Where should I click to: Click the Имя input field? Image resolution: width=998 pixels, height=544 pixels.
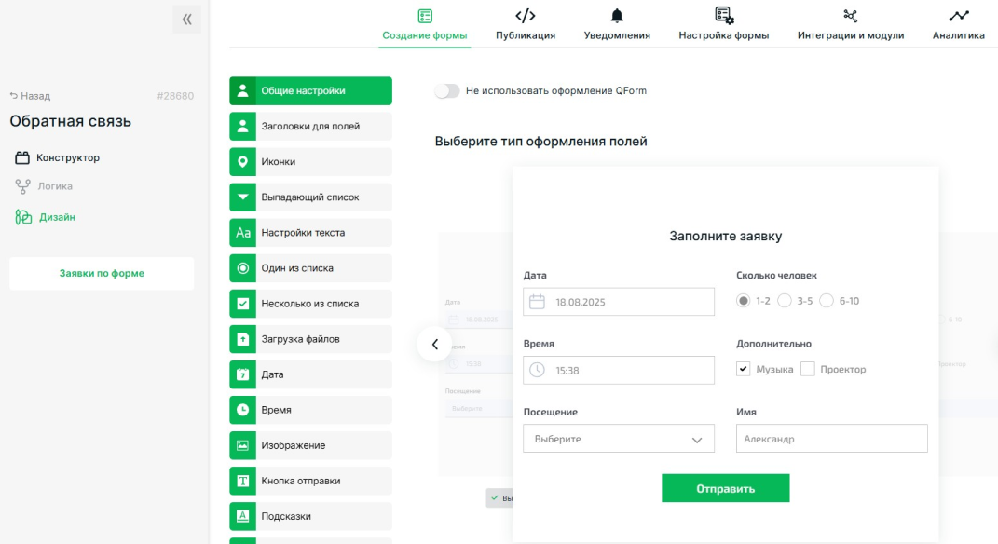pyautogui.click(x=831, y=439)
